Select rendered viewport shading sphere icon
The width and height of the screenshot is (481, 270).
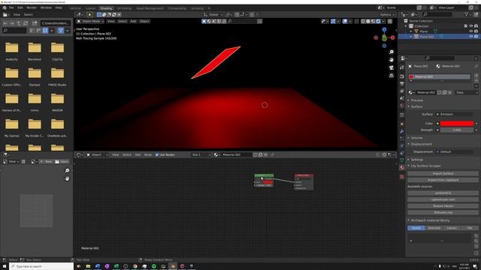pos(378,22)
